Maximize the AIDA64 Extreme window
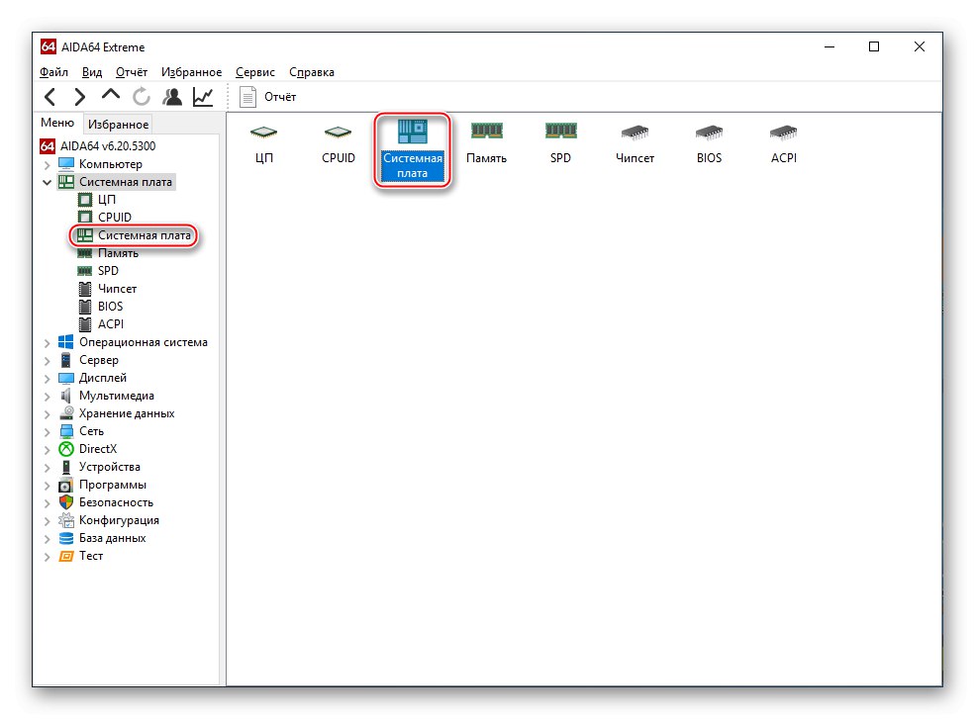This screenshot has height=719, width=975. click(x=874, y=47)
